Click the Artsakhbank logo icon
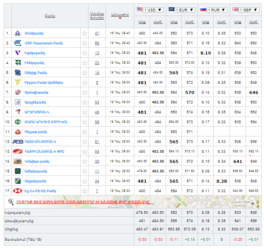 click(x=18, y=181)
